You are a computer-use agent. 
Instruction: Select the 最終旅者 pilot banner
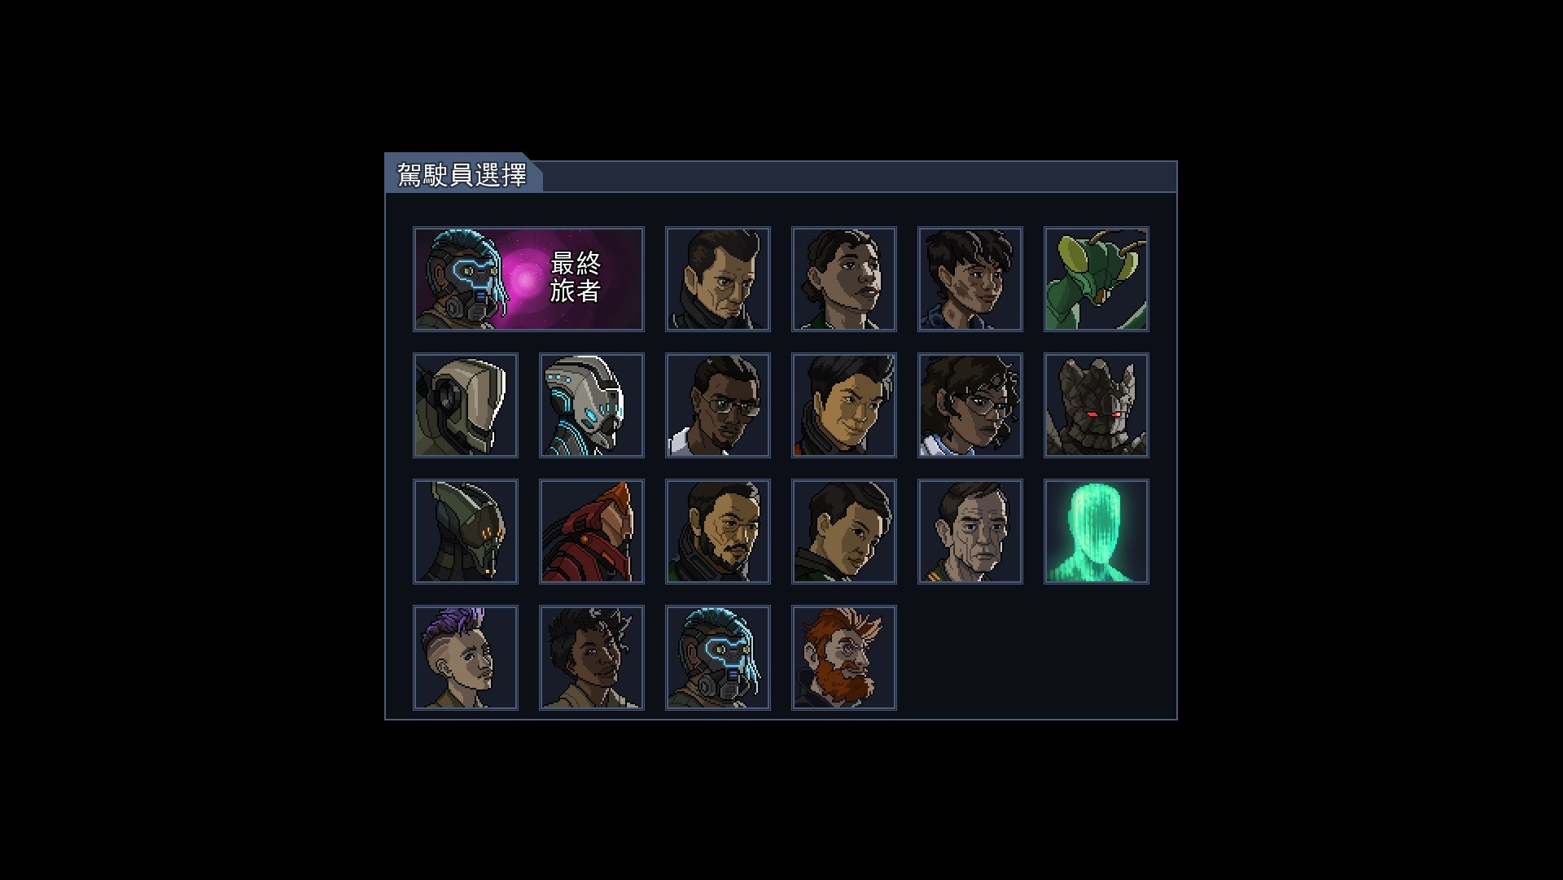(x=528, y=279)
